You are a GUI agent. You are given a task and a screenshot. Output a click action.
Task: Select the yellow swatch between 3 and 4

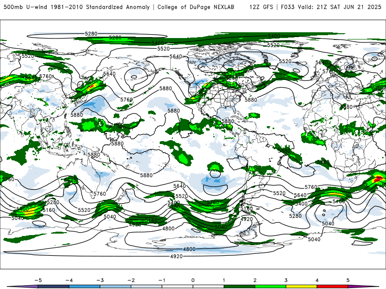(302, 287)
